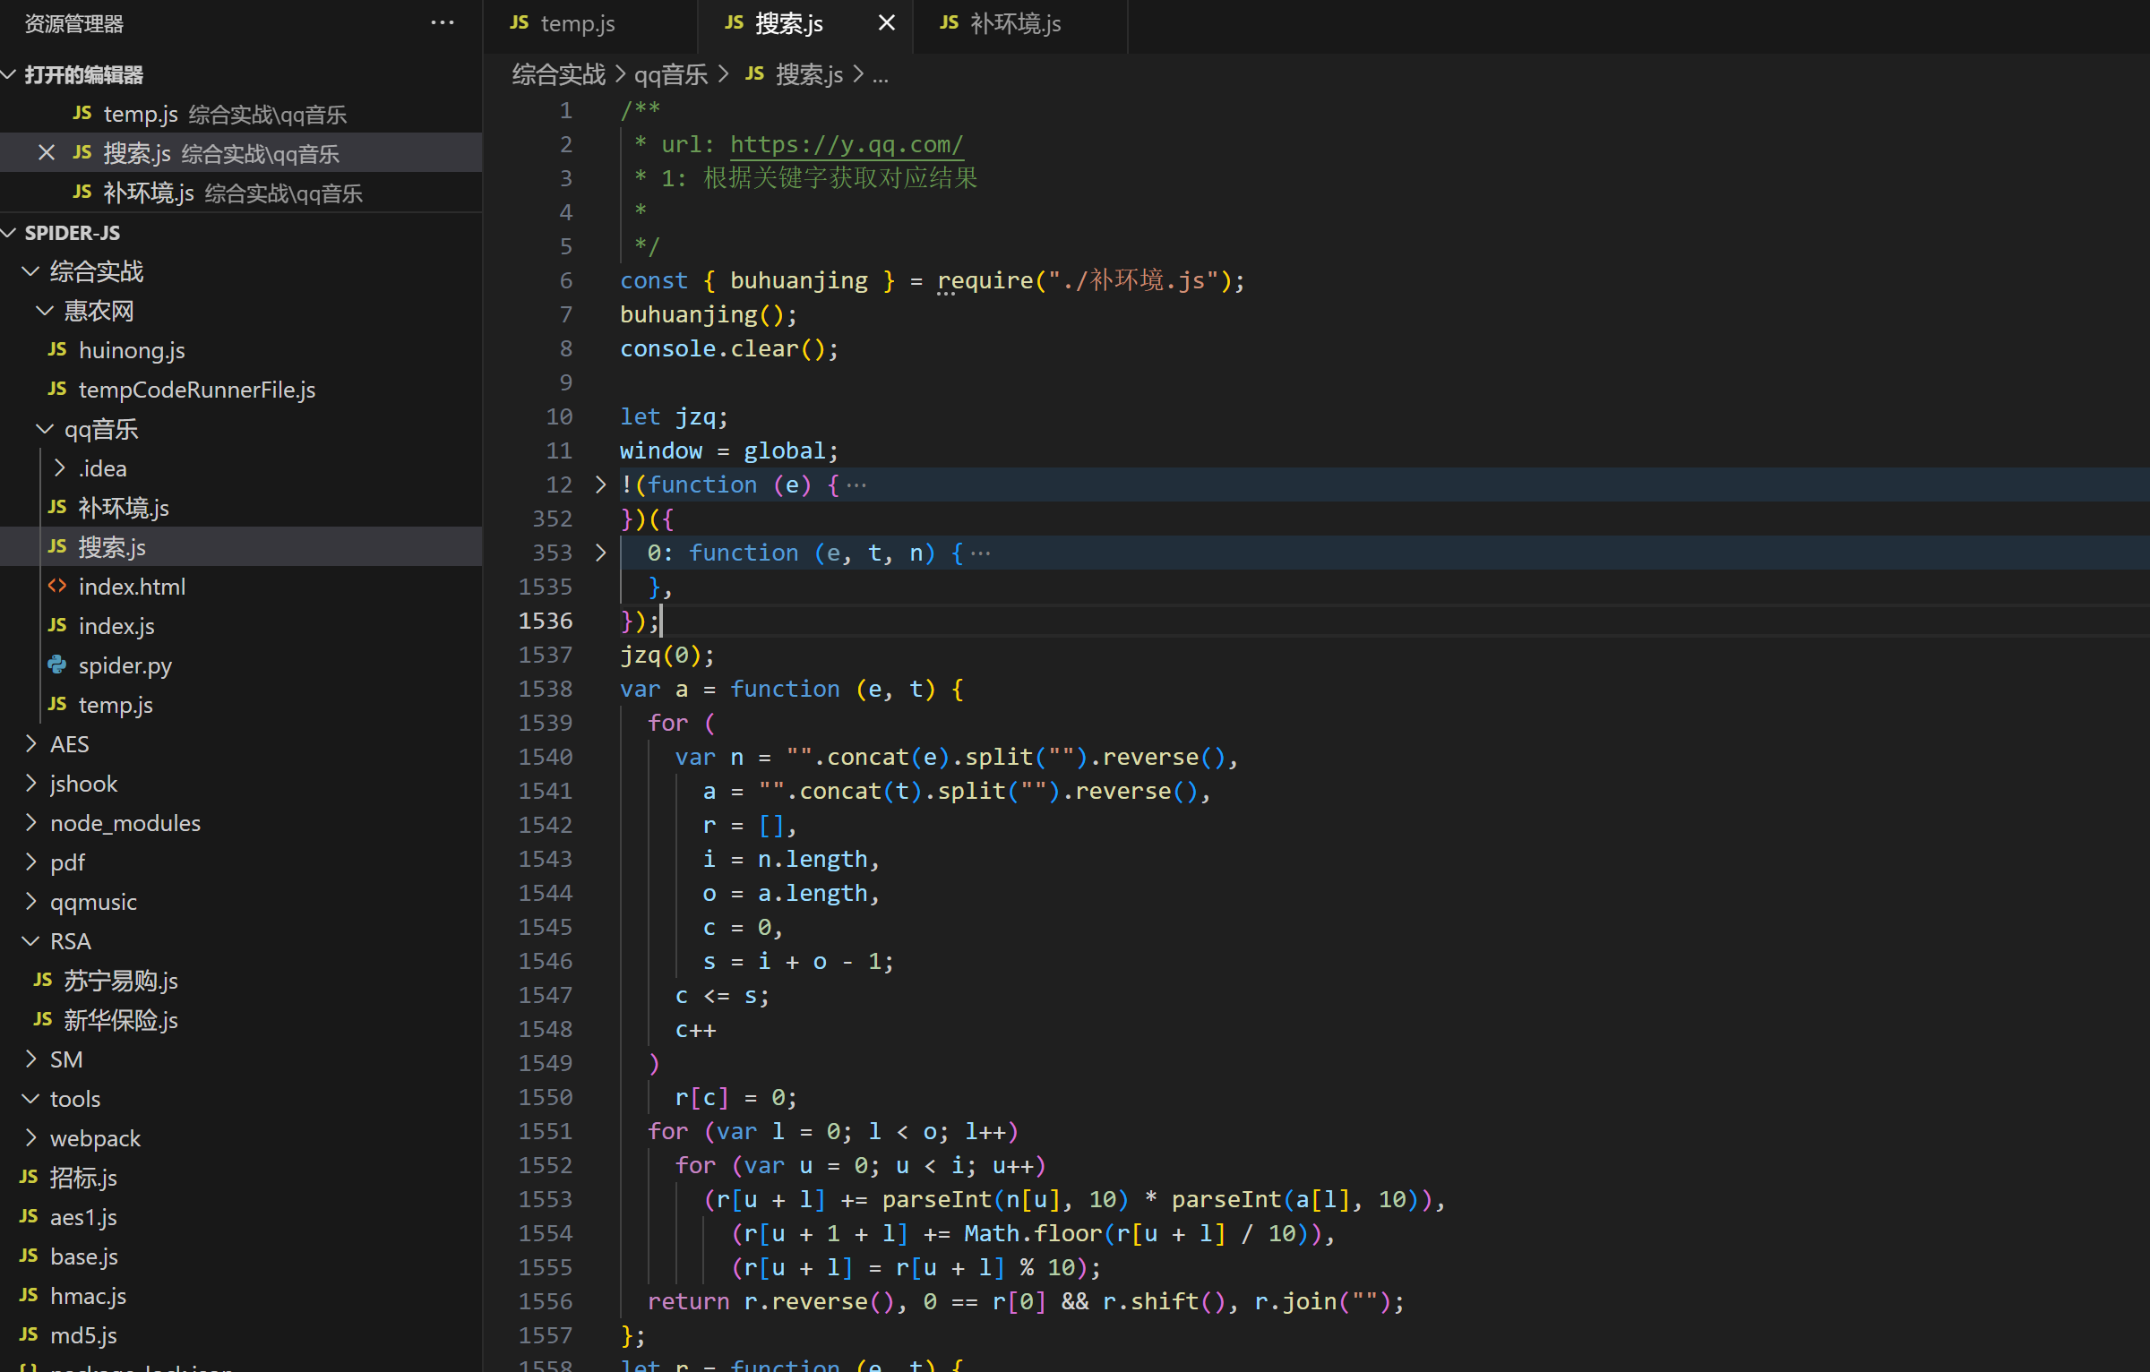Click JS icon next to huinong.js
The image size is (2150, 1372).
point(57,349)
